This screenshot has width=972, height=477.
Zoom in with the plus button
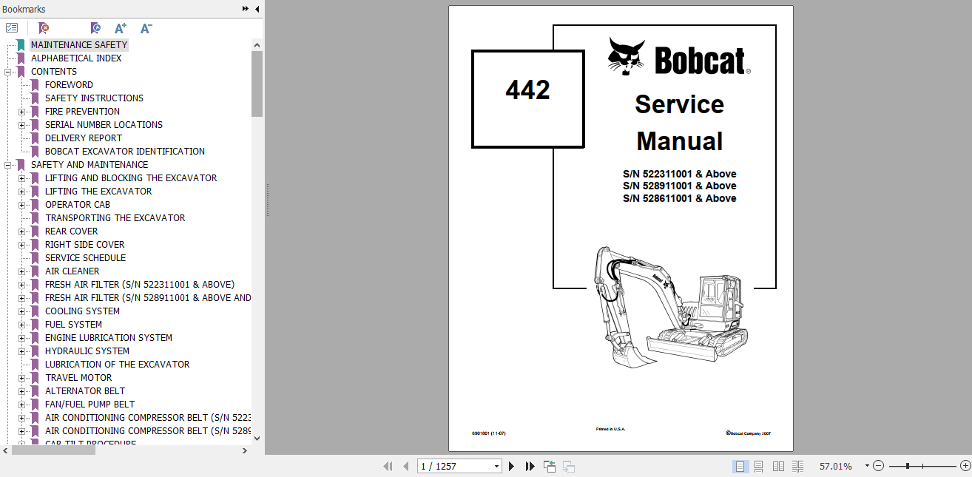[x=965, y=466]
